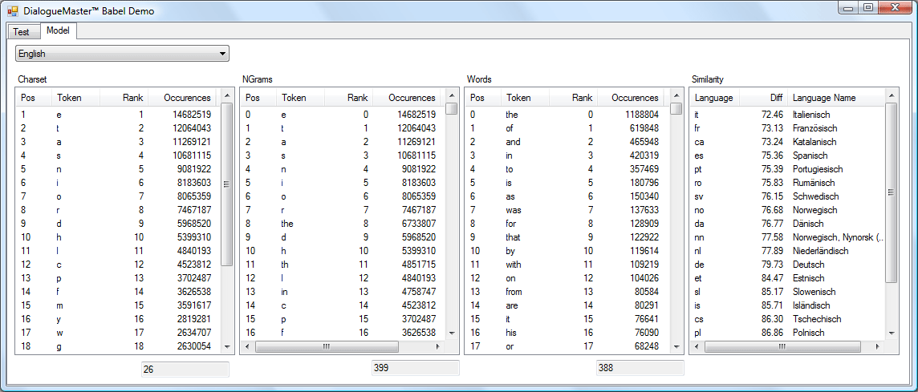This screenshot has width=918, height=392.
Task: Minimize the Babel Demo window
Action: (848, 7)
